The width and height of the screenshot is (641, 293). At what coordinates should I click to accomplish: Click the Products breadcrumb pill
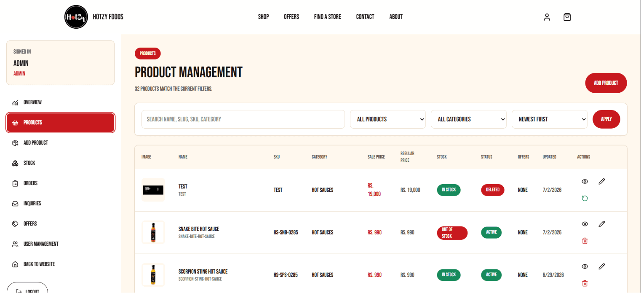148,54
